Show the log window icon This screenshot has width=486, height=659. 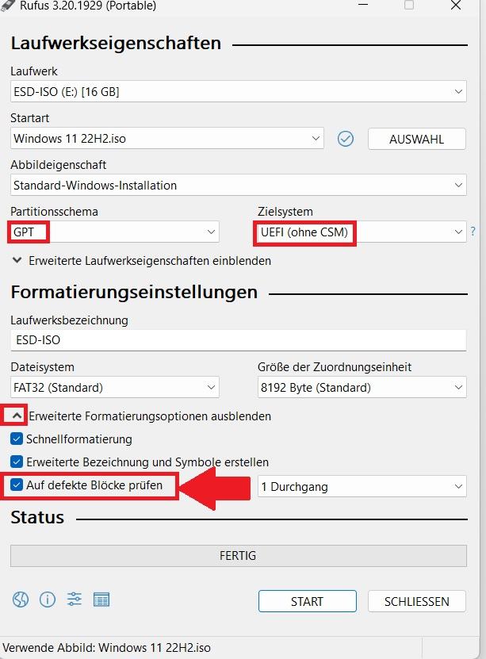[101, 600]
